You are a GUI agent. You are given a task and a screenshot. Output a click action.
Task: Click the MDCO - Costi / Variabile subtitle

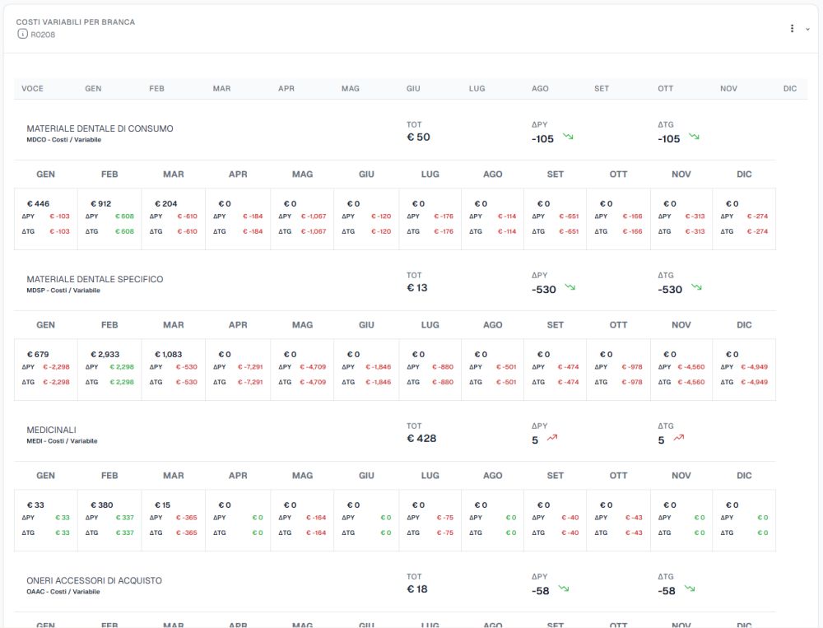click(x=64, y=140)
